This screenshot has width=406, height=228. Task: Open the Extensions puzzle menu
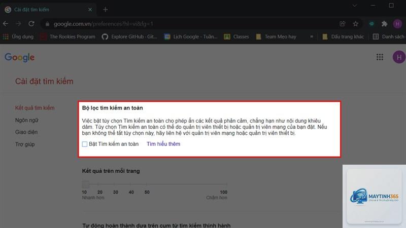(385, 24)
